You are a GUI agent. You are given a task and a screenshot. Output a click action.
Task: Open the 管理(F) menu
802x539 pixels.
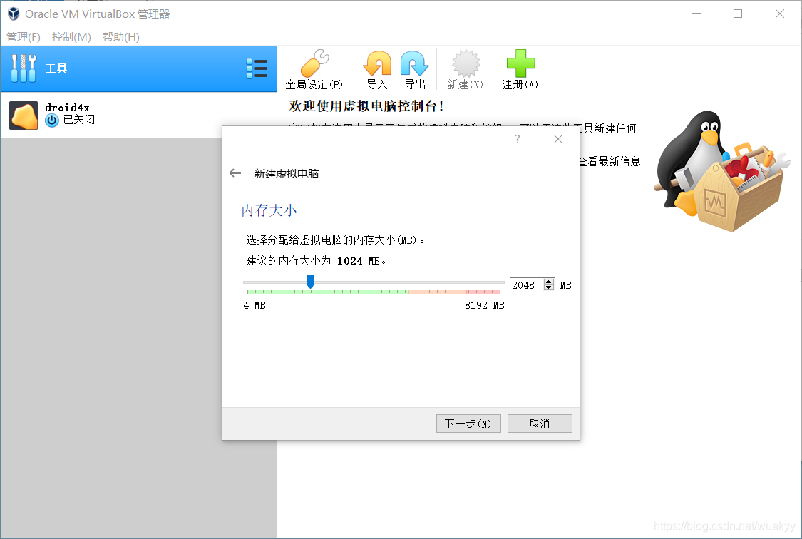tap(23, 37)
